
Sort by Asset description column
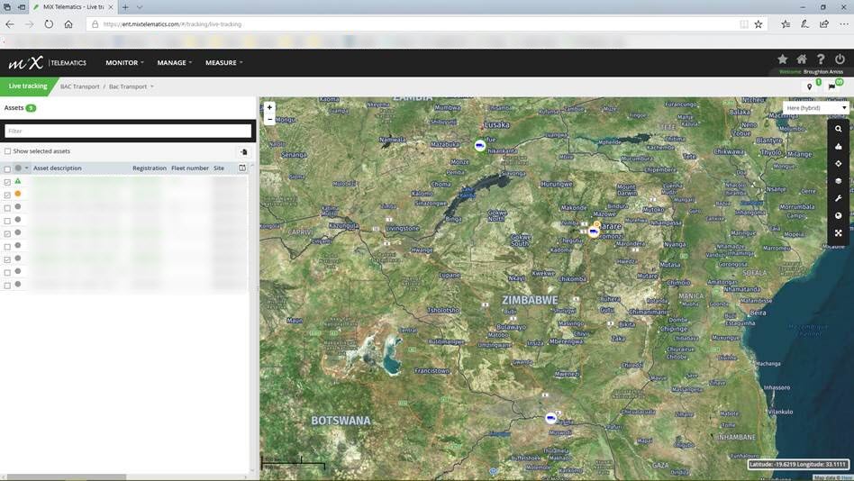57,168
